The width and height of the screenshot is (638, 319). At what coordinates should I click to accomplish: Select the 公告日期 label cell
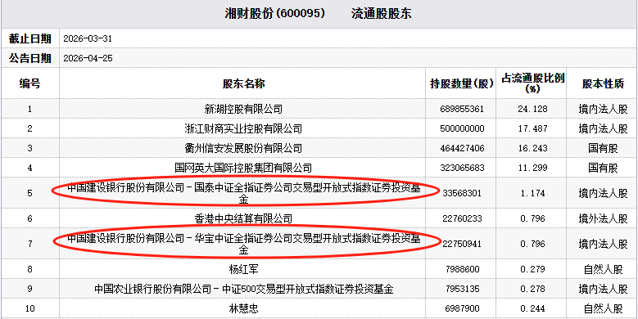click(30, 58)
